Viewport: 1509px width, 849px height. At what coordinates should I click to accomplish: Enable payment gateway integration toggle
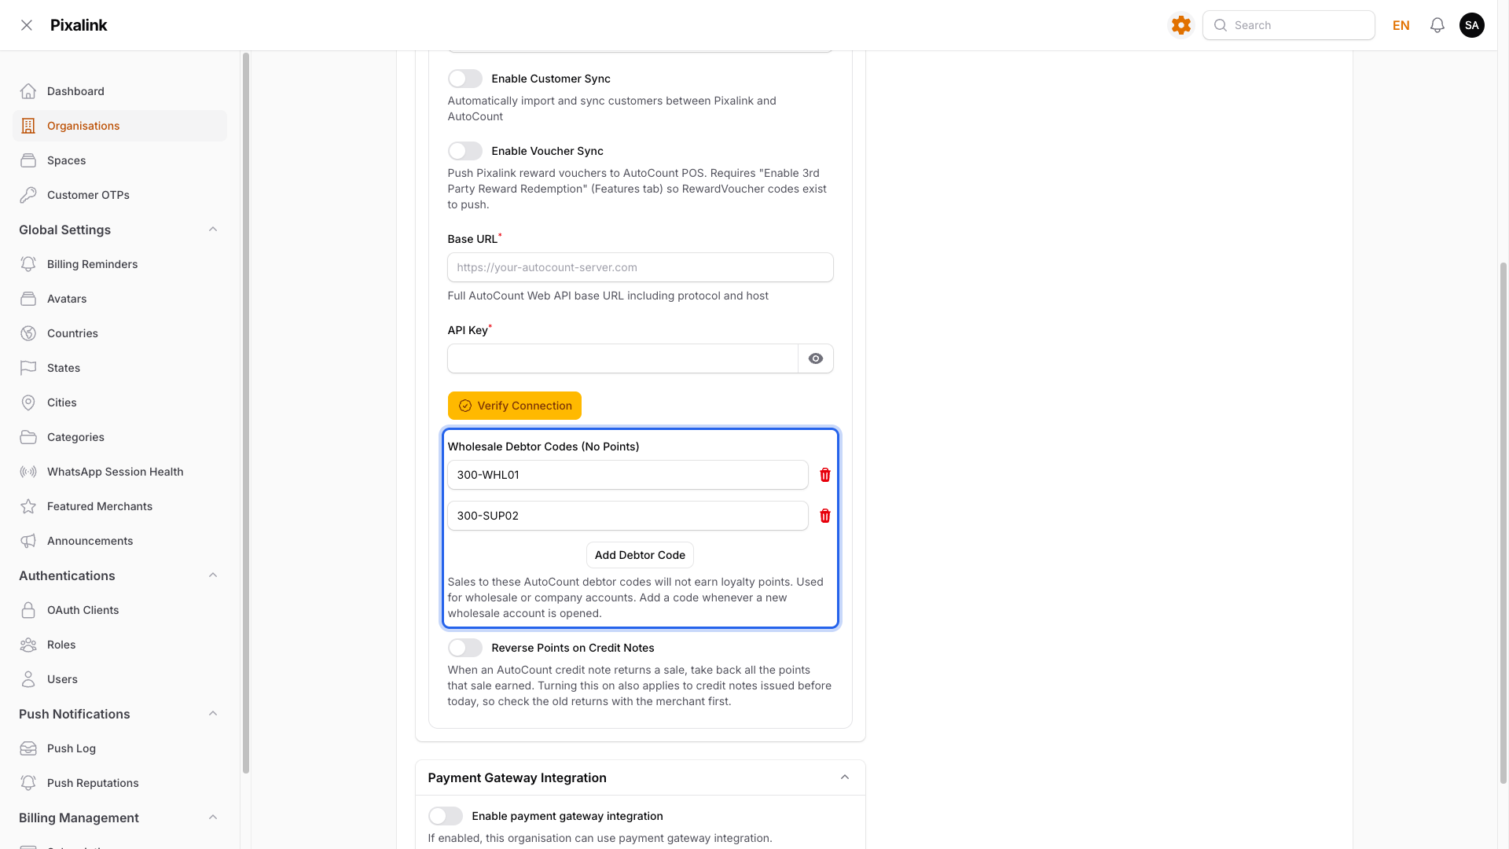tap(446, 816)
